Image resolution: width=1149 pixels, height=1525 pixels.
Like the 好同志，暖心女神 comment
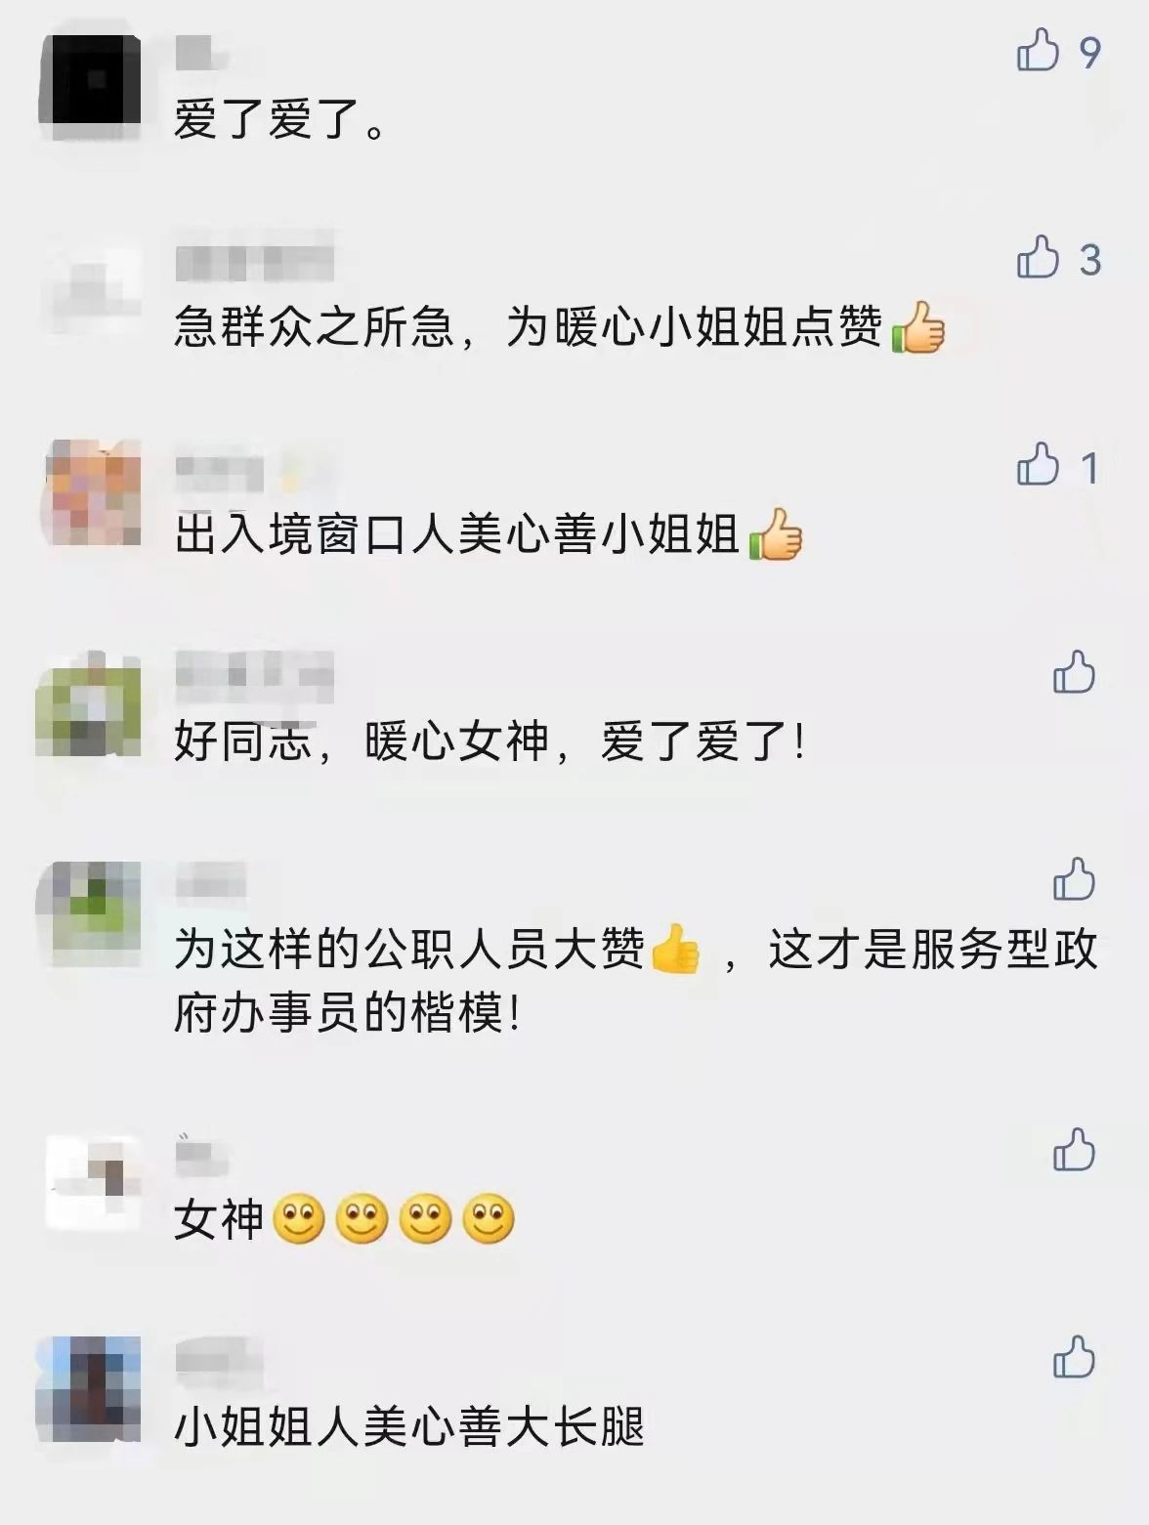(x=1074, y=672)
